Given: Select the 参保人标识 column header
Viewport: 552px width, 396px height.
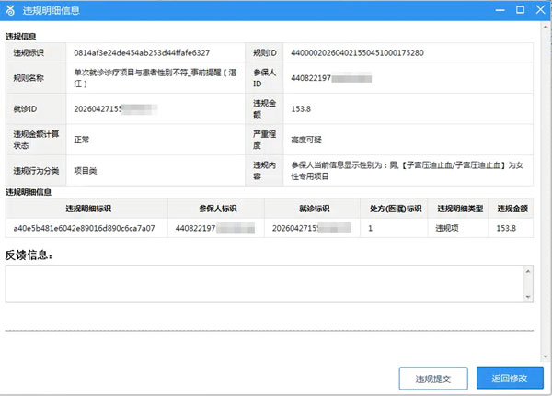Looking at the screenshot, I should 217,209.
